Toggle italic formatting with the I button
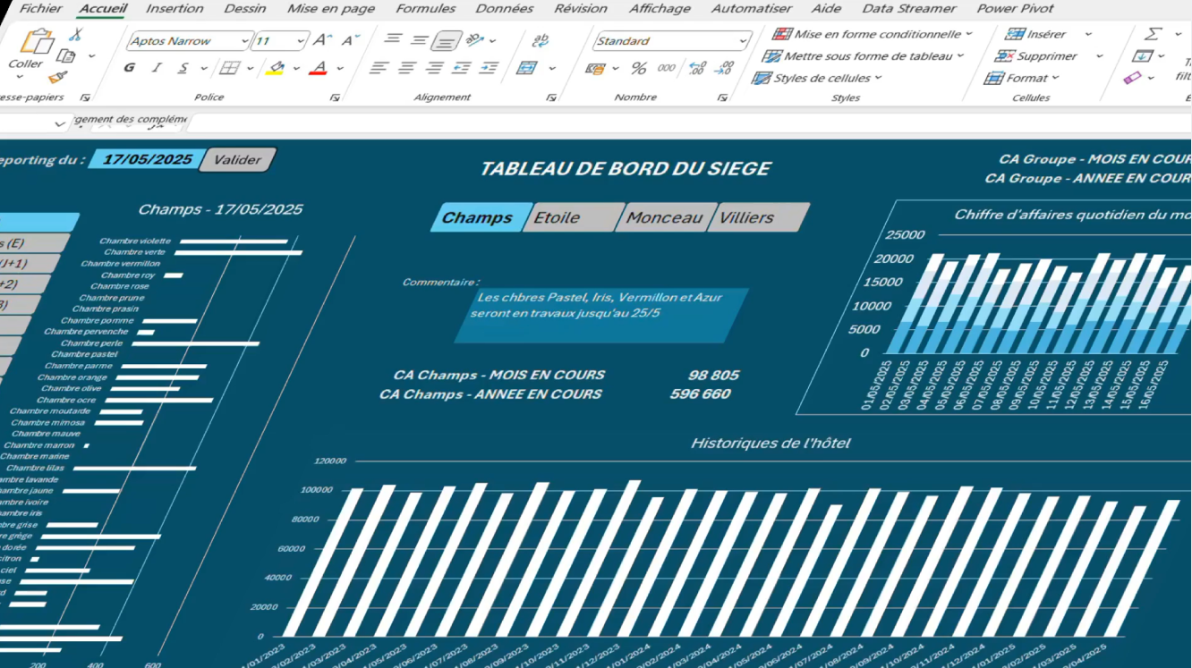1192x668 pixels. (157, 69)
